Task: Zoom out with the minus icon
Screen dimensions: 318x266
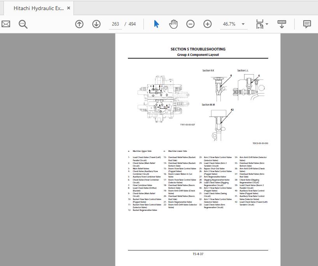Action: point(190,24)
